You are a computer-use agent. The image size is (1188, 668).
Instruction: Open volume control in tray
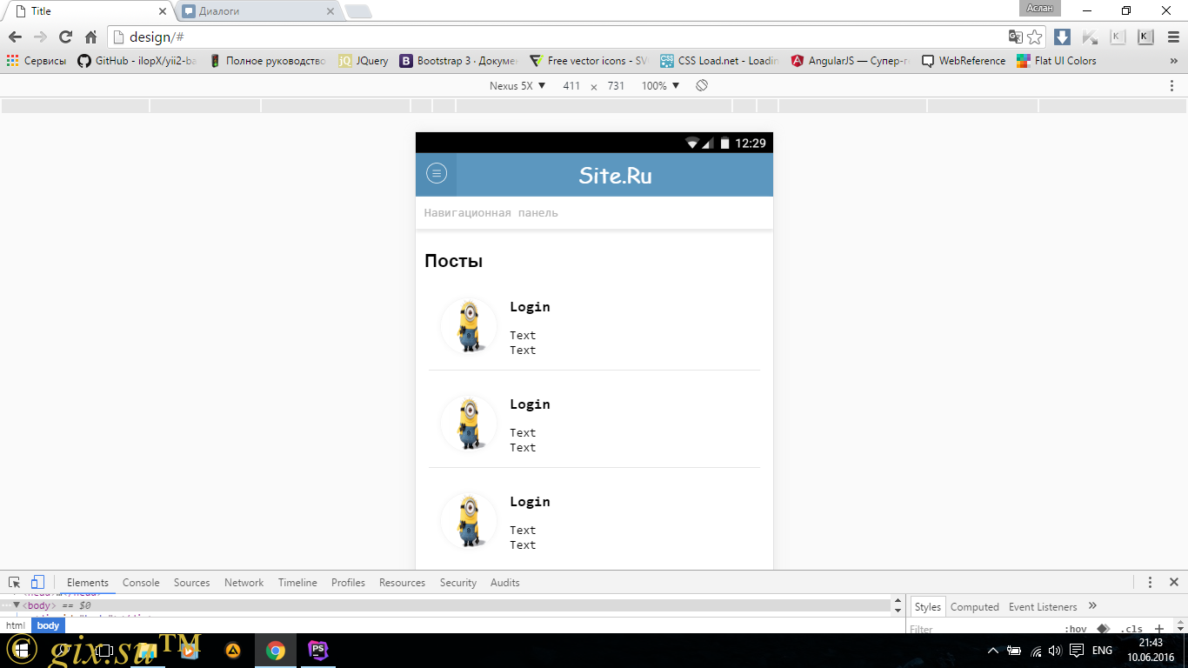(x=1055, y=651)
